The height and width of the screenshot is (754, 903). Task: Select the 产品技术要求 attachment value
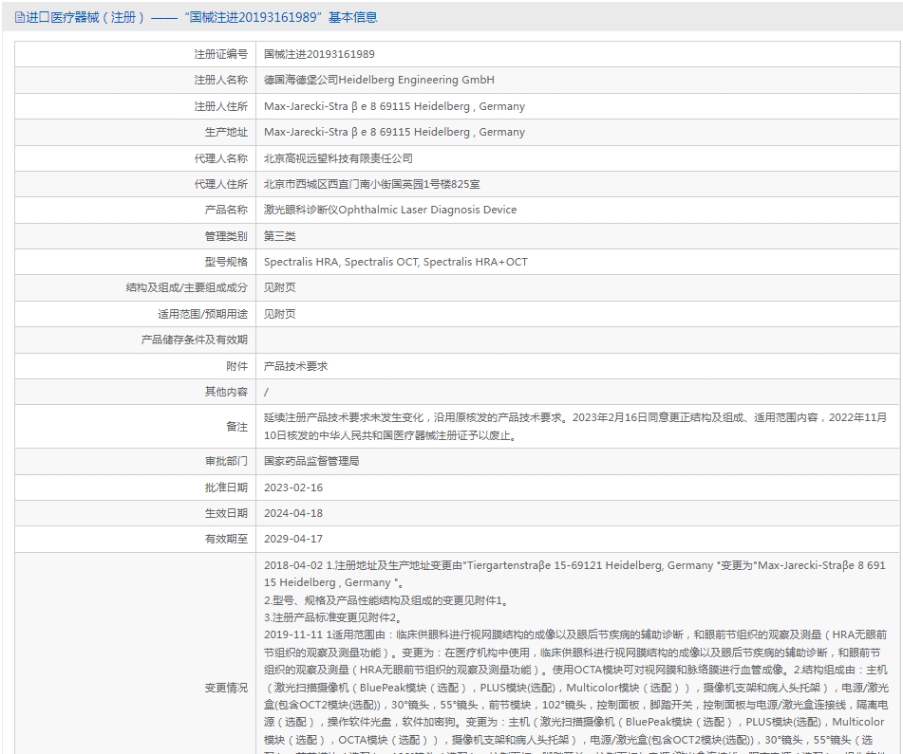(295, 366)
